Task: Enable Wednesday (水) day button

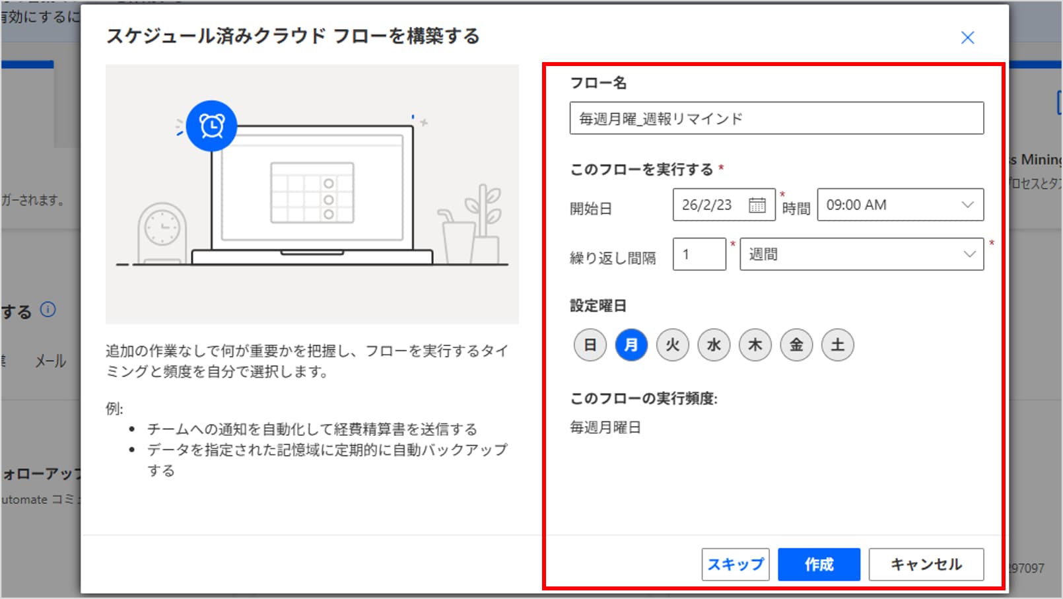Action: tap(714, 345)
